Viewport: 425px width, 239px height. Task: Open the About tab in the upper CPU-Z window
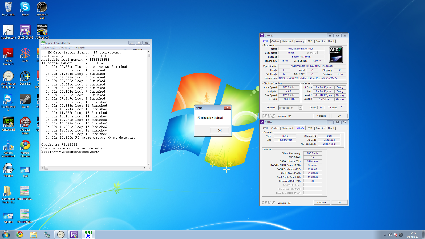331,41
